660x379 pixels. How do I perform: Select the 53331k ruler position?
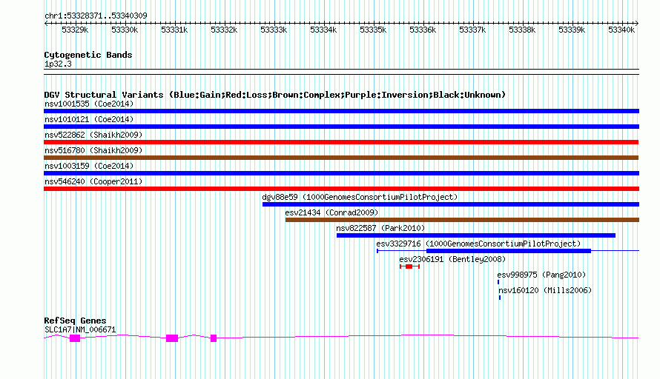coord(174,30)
